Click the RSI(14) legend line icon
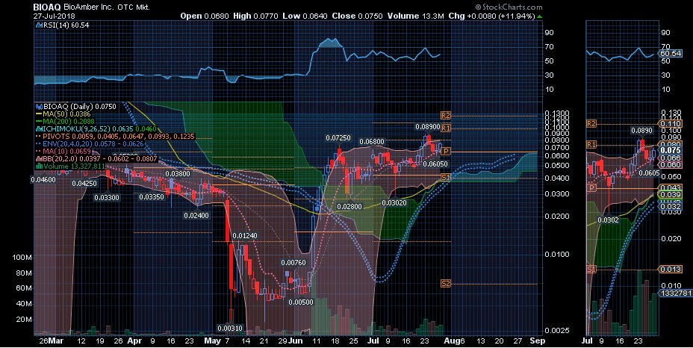Image resolution: width=693 pixels, height=348 pixels. [x=39, y=25]
